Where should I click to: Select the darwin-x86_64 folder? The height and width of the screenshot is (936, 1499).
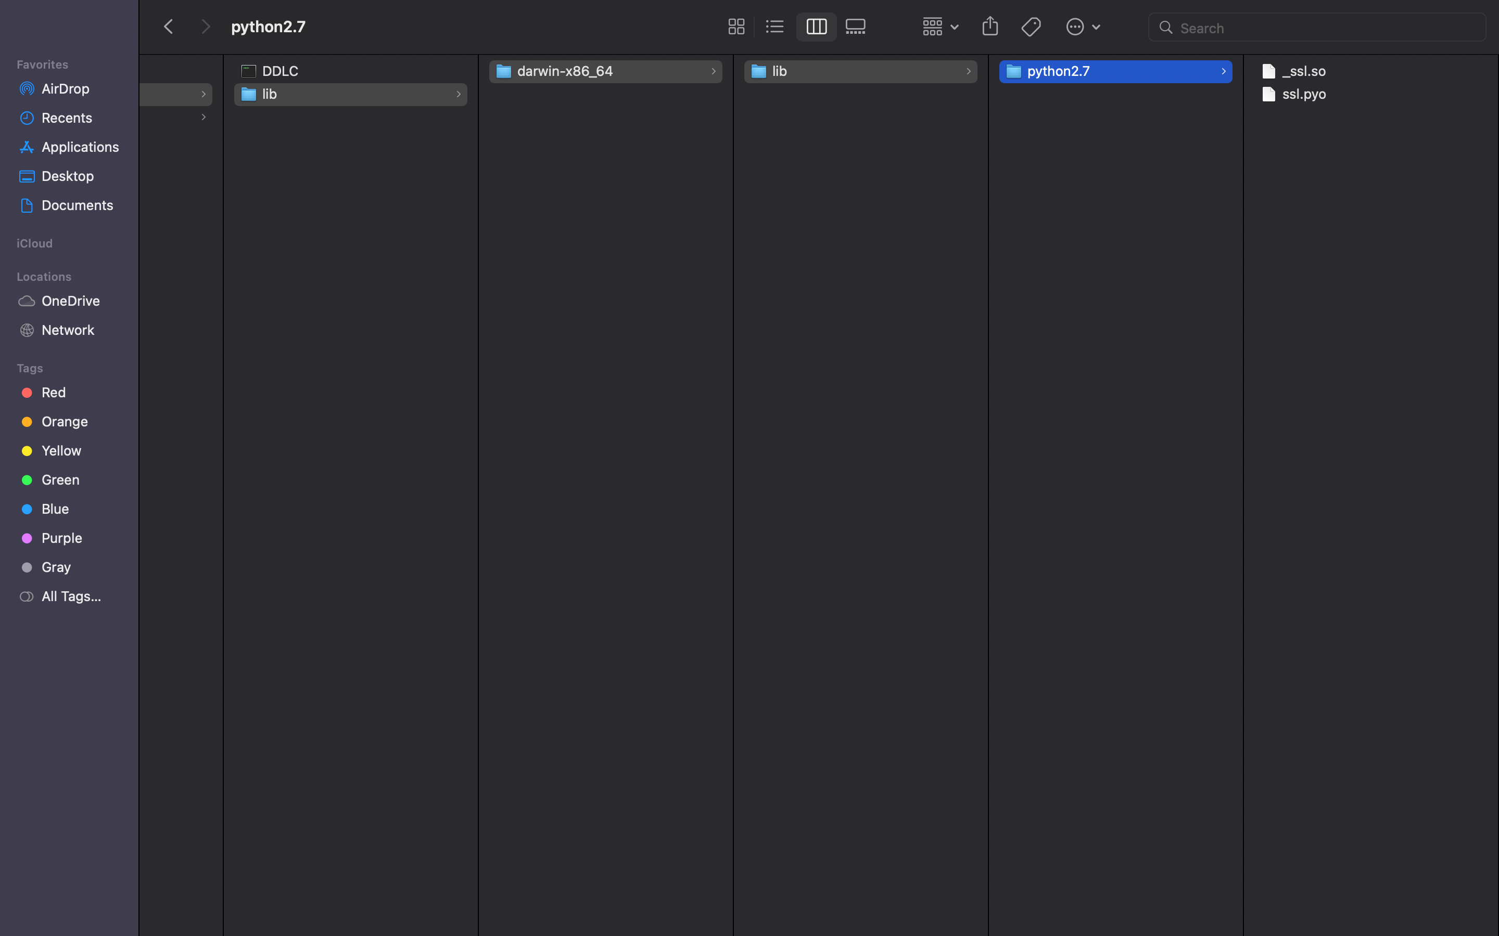pyautogui.click(x=605, y=71)
